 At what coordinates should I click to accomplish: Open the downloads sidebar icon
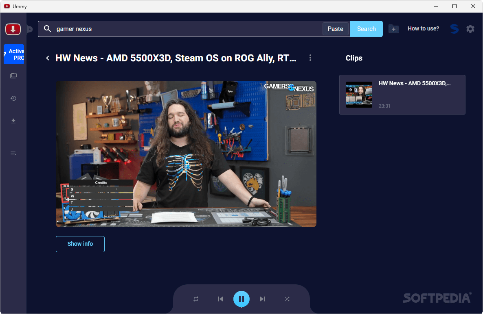point(13,121)
